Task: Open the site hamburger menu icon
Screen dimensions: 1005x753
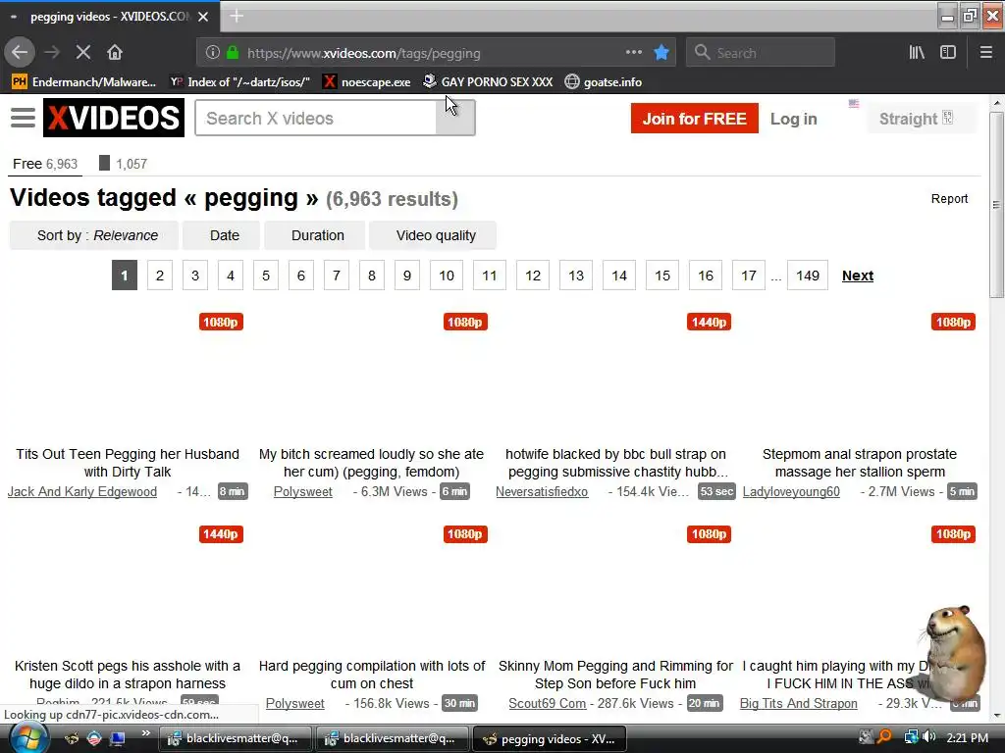Action: point(24,118)
